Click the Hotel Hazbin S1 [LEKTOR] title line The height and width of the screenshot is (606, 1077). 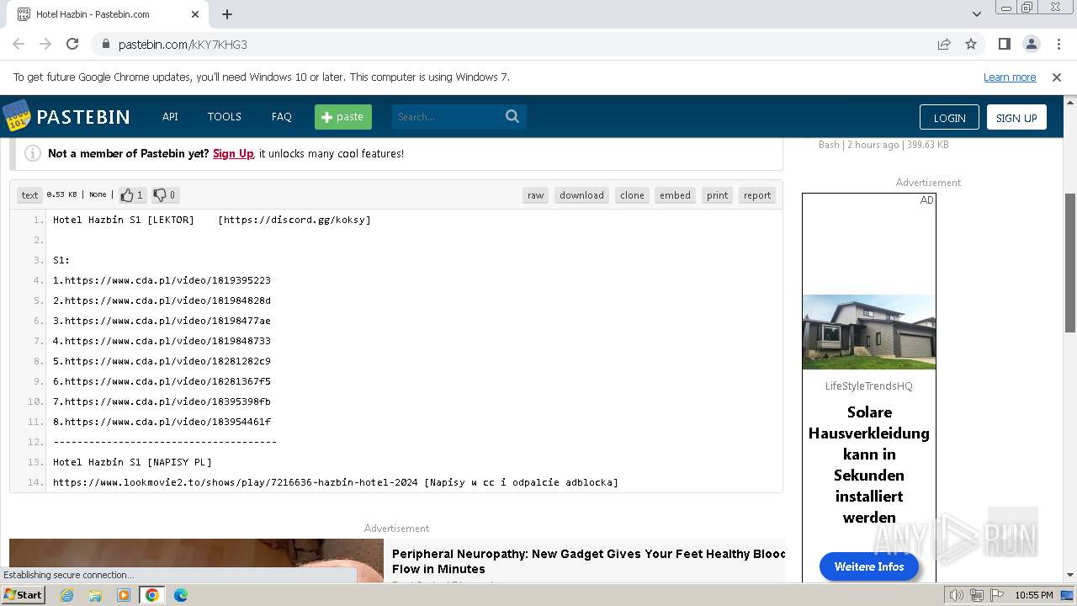pyautogui.click(x=212, y=220)
